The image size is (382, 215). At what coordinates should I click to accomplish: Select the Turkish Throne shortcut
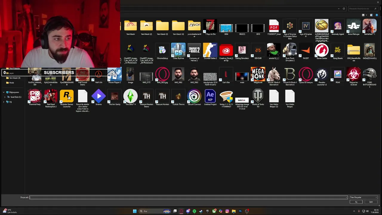(178, 97)
